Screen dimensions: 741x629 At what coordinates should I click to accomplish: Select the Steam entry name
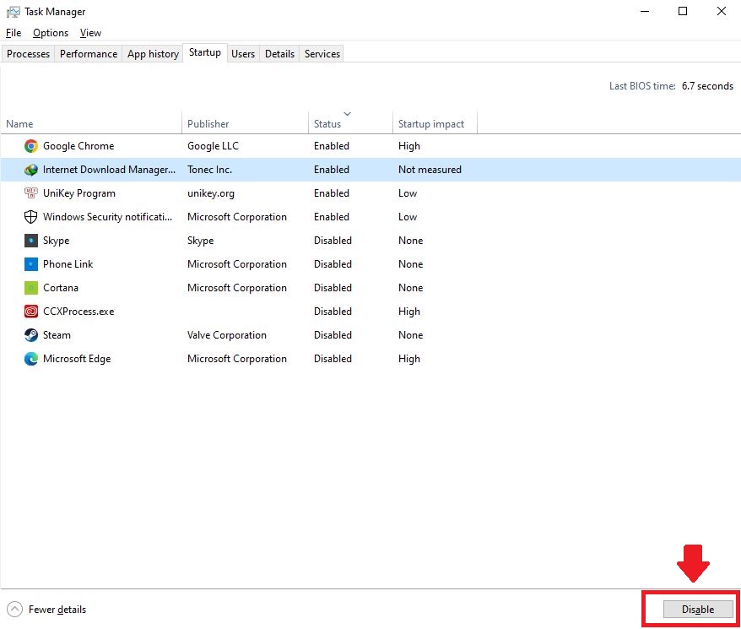point(57,335)
